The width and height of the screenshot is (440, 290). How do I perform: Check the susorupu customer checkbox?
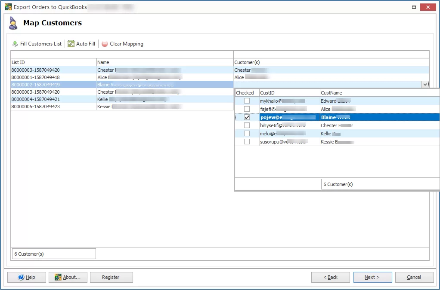click(x=247, y=141)
